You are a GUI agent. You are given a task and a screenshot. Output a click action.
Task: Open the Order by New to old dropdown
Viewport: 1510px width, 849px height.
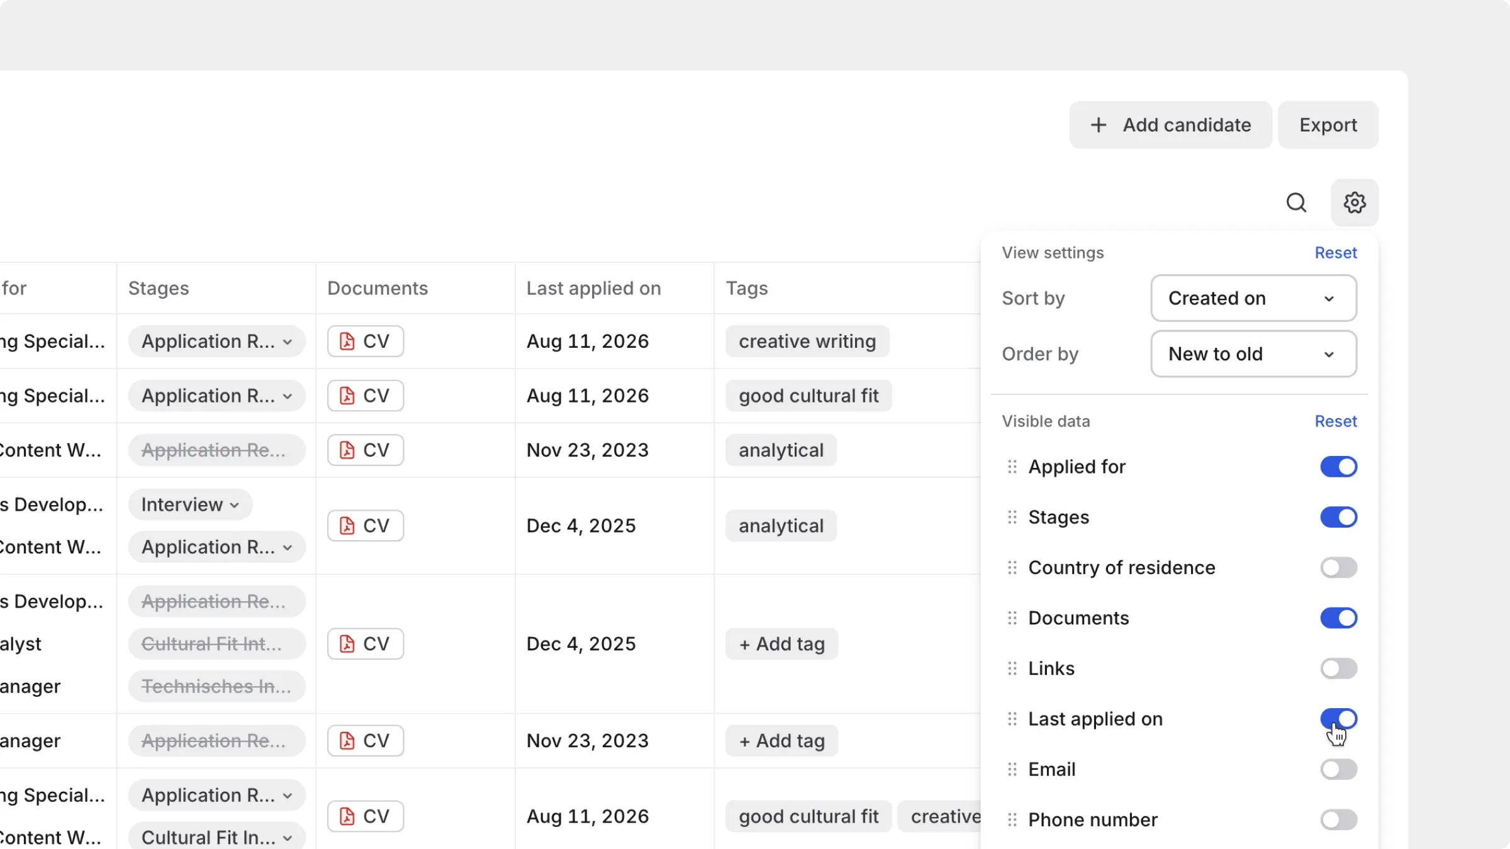[1253, 354]
